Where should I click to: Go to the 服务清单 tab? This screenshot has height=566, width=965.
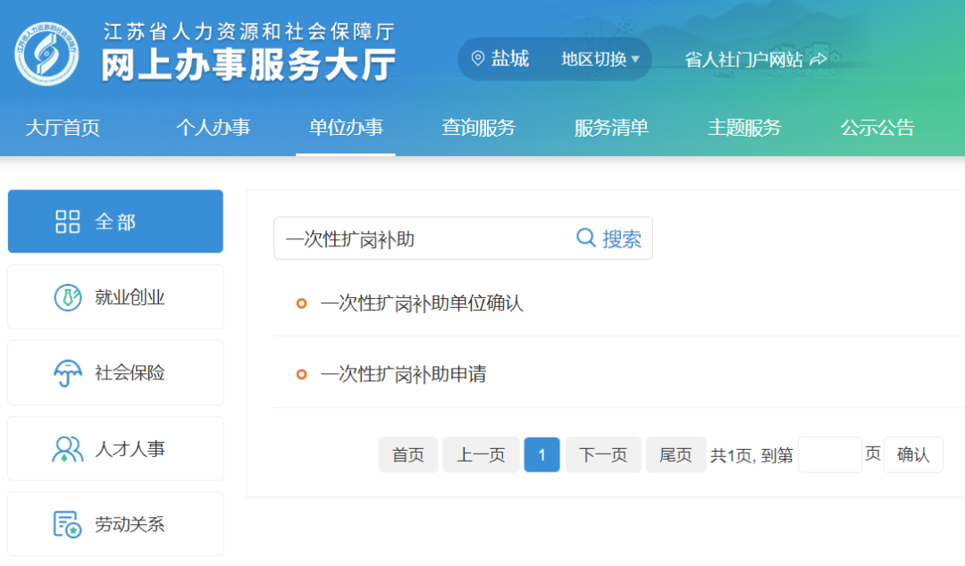point(611,128)
